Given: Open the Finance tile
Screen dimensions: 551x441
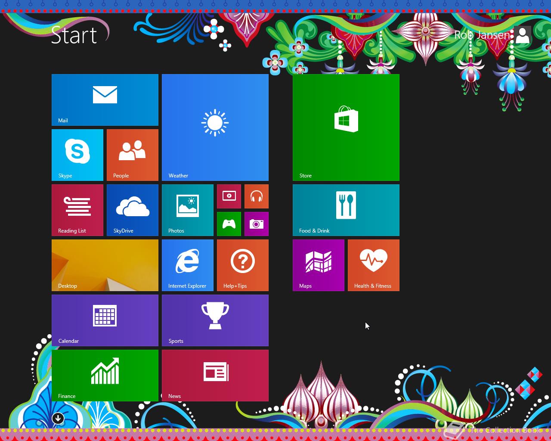Looking at the screenshot, I should (105, 376).
